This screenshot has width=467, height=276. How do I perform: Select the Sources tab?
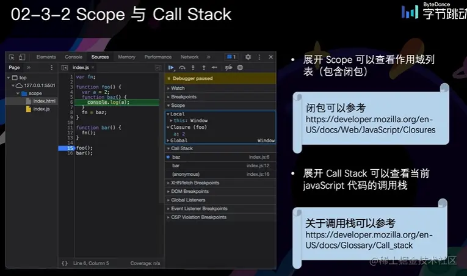point(100,57)
